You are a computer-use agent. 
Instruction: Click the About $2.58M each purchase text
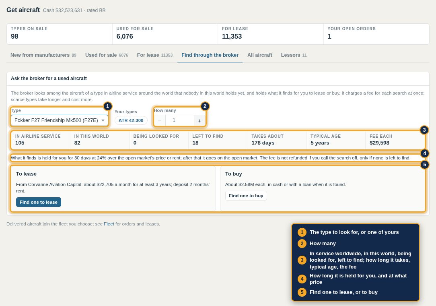(x=286, y=184)
